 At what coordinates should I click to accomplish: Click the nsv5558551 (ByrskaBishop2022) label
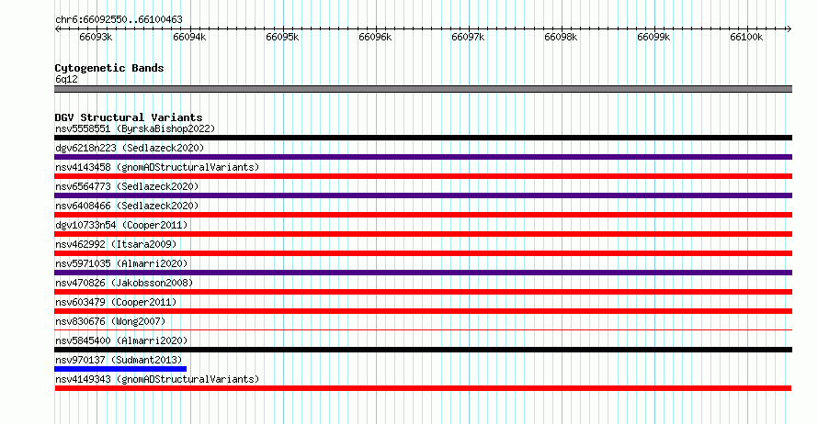pos(135,128)
